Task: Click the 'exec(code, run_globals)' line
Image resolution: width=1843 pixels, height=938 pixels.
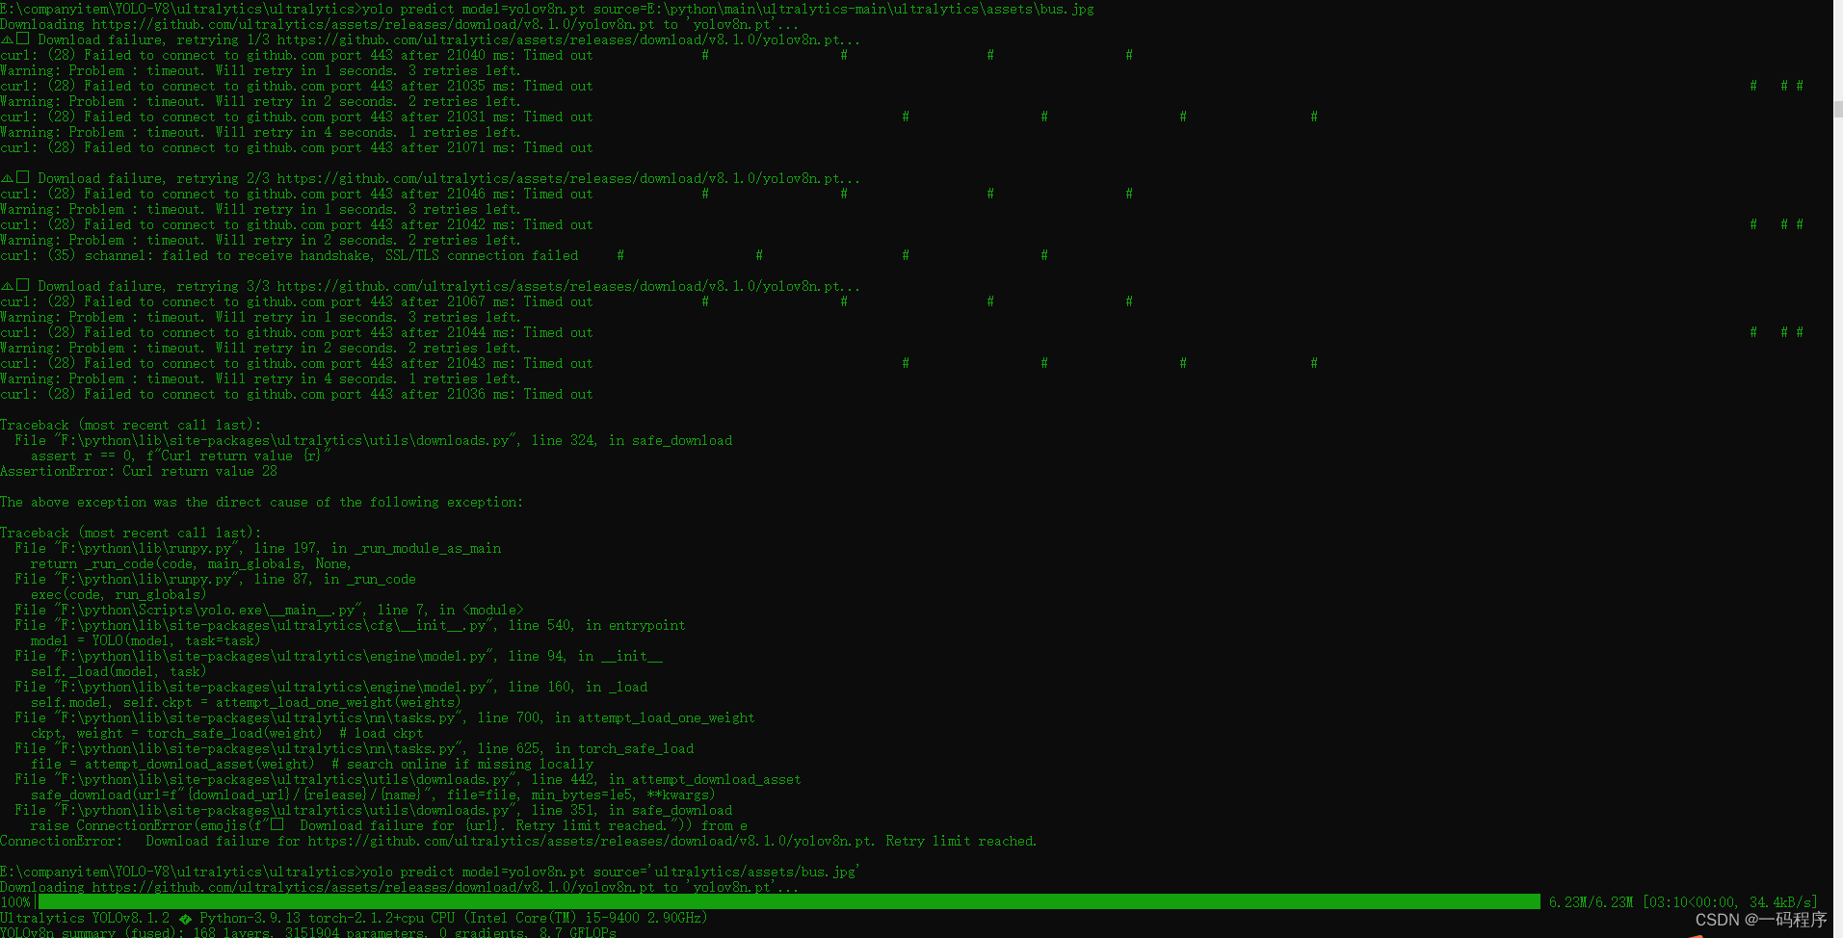Action: click(118, 594)
